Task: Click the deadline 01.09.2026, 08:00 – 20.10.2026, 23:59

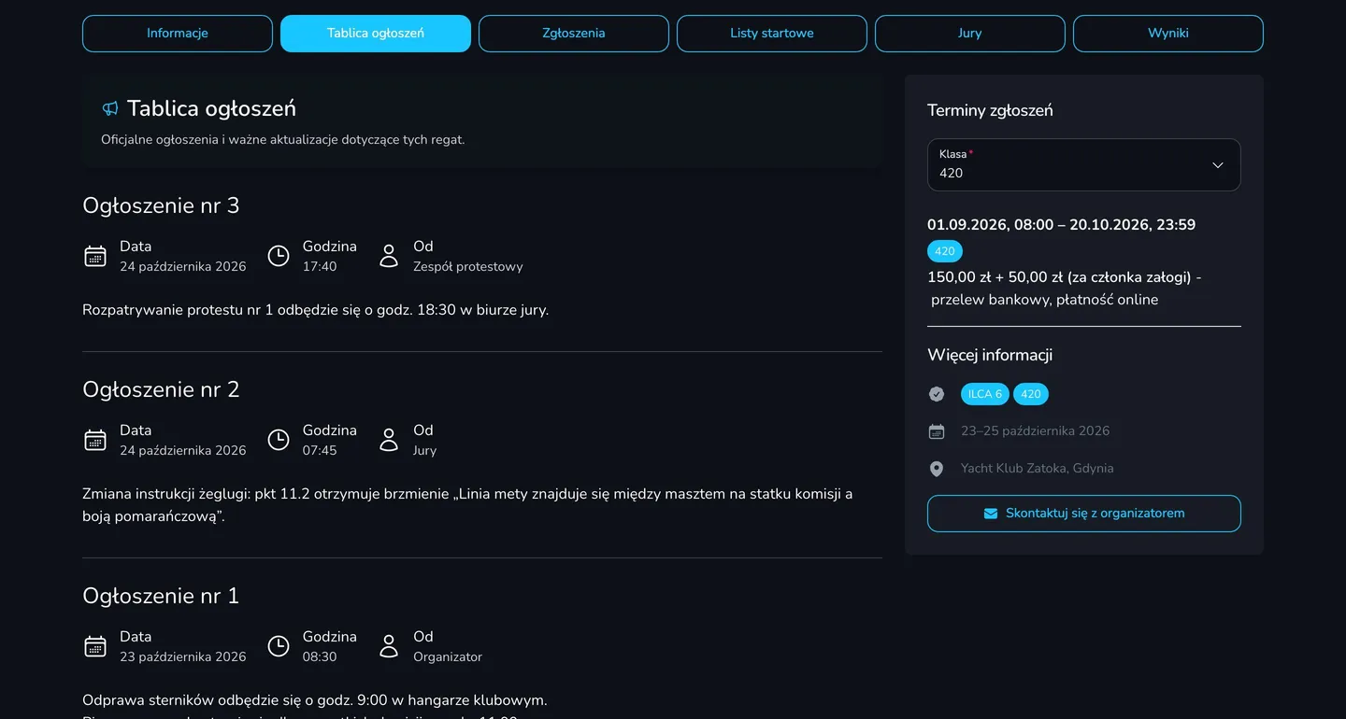Action: tap(1061, 225)
